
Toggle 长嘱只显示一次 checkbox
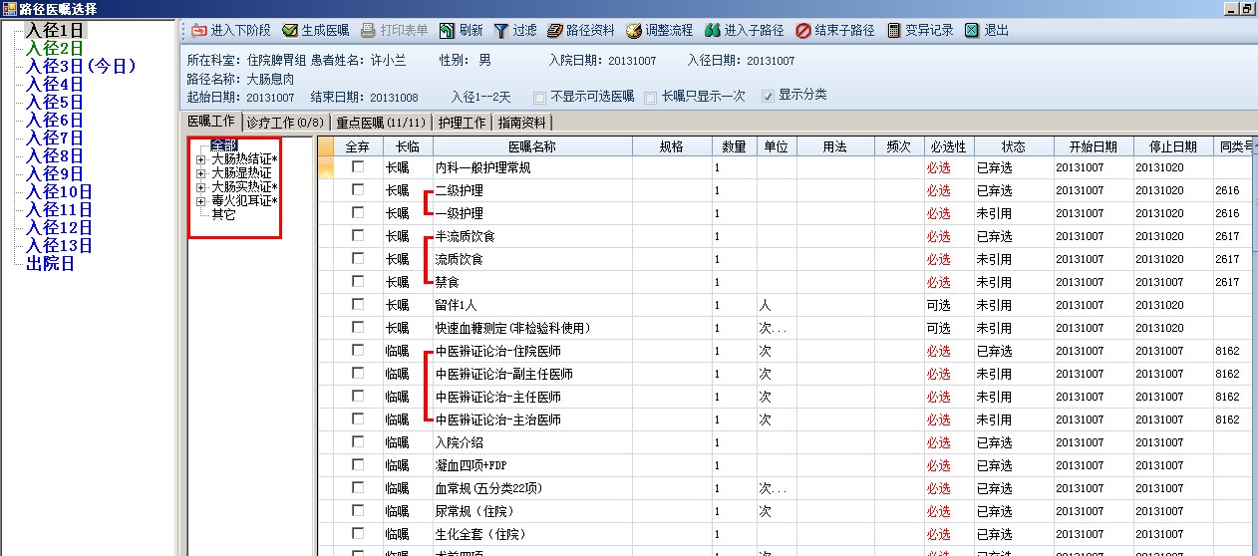point(650,98)
